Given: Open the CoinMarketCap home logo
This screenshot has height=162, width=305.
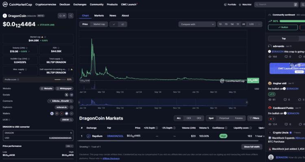Looking at the screenshot, I should tap(17, 4).
